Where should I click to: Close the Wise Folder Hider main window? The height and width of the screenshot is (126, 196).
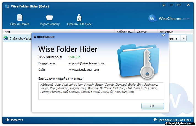point(188,5)
